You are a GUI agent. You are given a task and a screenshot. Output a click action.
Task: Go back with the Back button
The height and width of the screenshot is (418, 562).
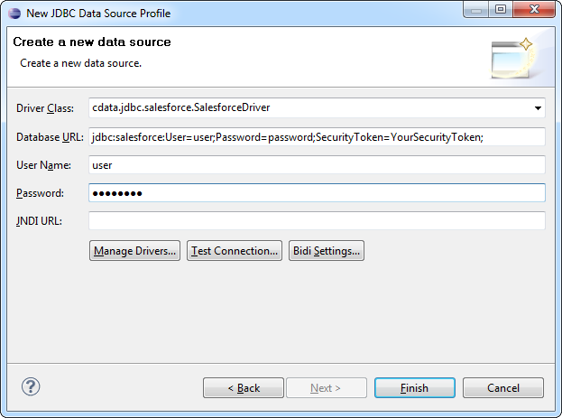pos(244,388)
